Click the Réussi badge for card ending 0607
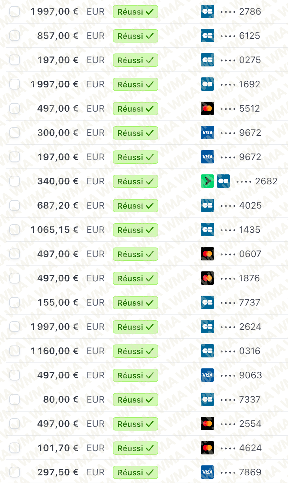Viewport: 288px width, 483px height. [135, 254]
